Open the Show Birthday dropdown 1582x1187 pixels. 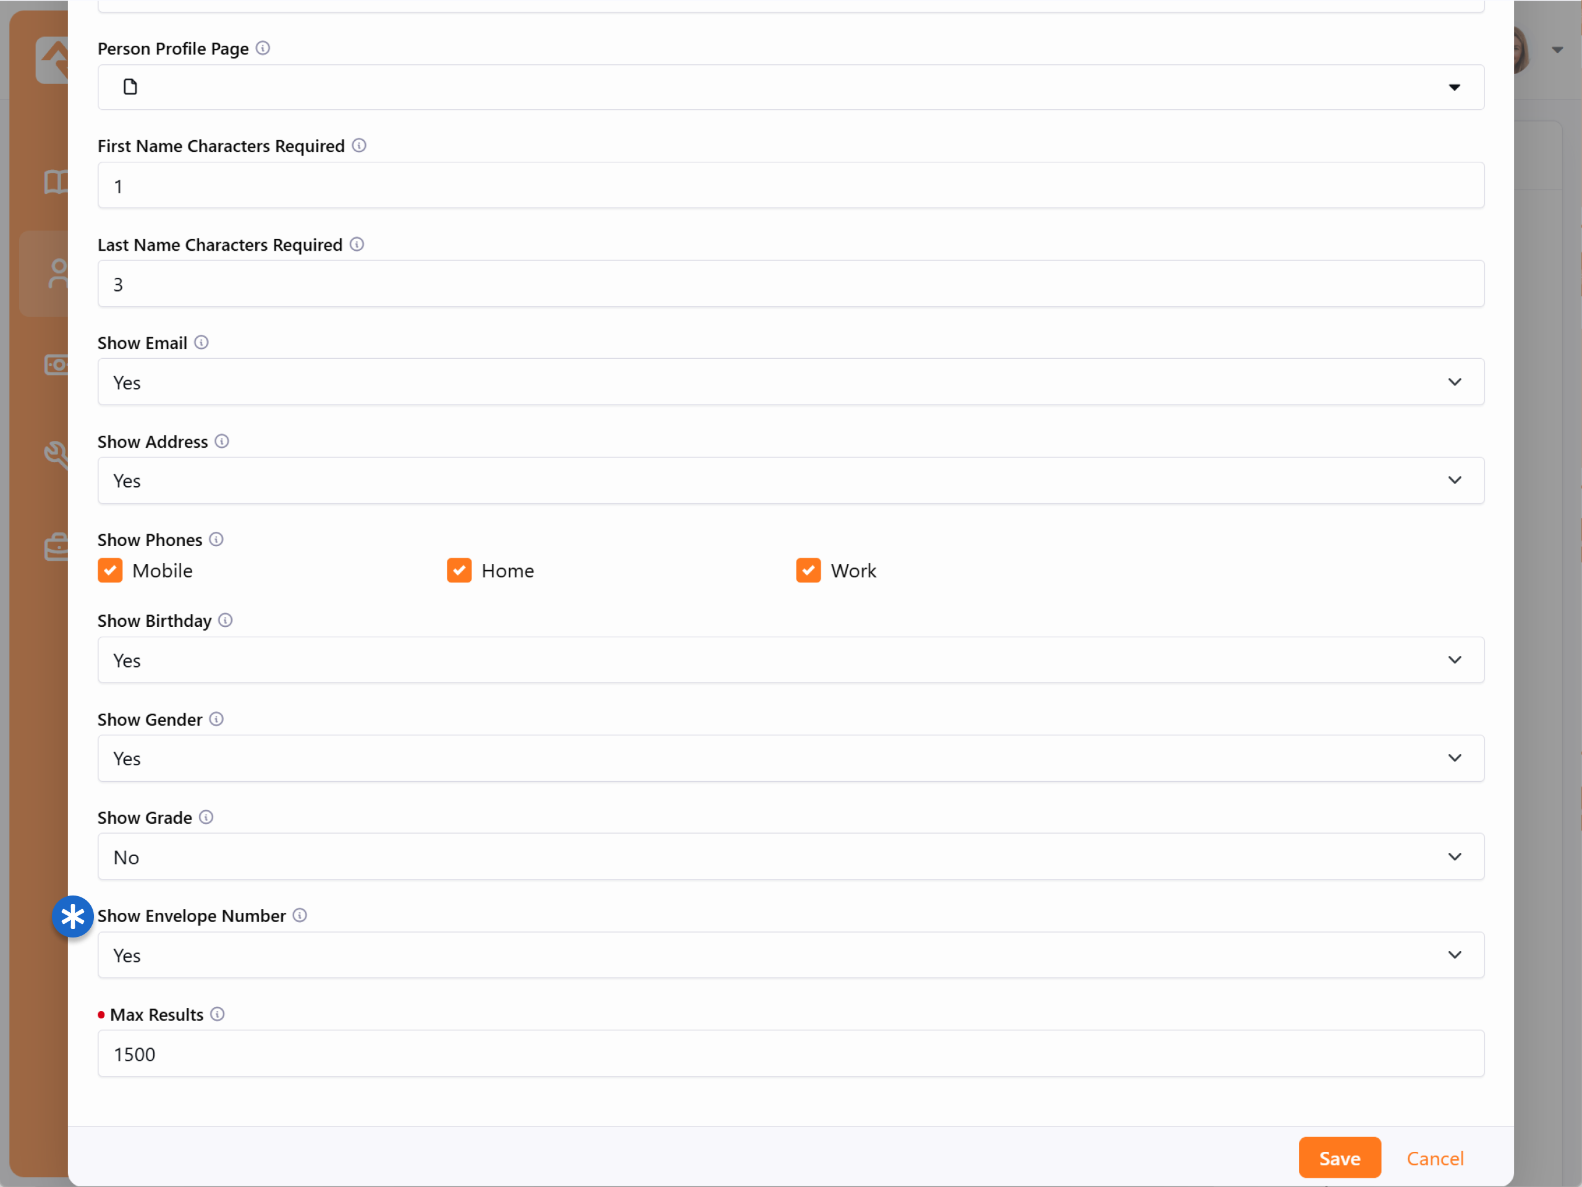point(790,660)
